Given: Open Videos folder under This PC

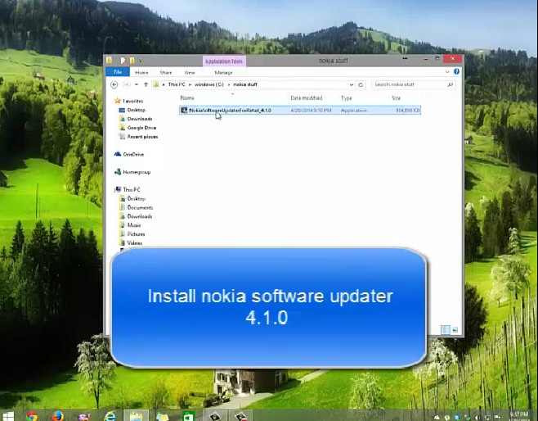Looking at the screenshot, I should [130, 243].
